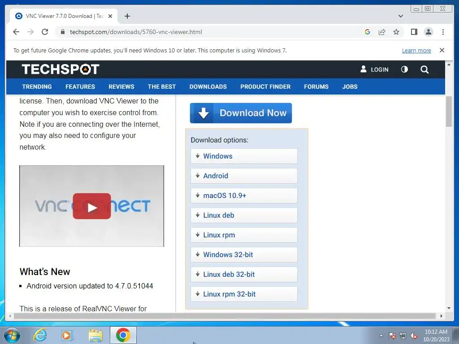Open TechSpot search magnifier
This screenshot has height=344, width=459.
424,69
